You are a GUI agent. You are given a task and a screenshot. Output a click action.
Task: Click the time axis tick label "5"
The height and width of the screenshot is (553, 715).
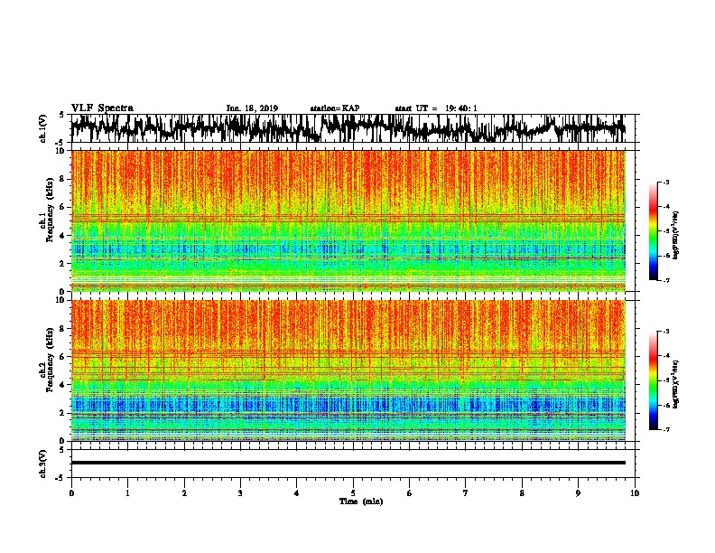click(x=353, y=493)
